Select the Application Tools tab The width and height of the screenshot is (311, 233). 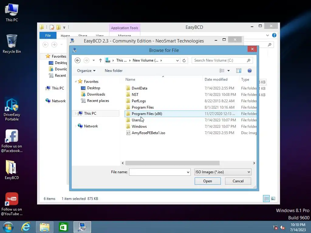pyautogui.click(x=125, y=28)
